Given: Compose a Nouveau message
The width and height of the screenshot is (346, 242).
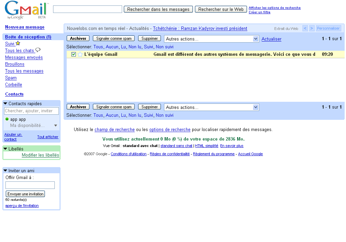Looking at the screenshot, I should [x=25, y=27].
